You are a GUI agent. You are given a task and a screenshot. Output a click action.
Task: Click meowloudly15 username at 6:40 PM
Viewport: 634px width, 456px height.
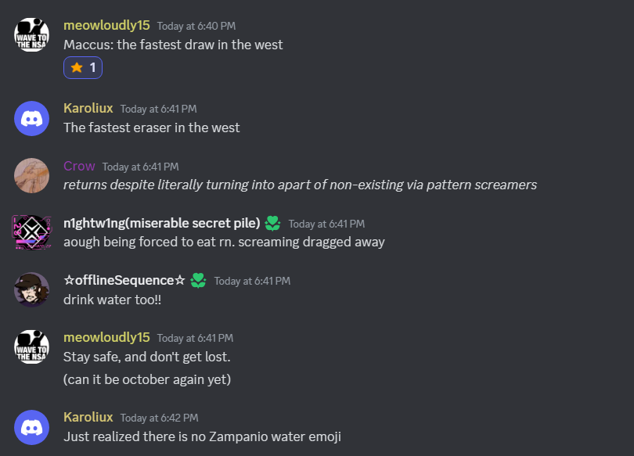pyautogui.click(x=106, y=25)
